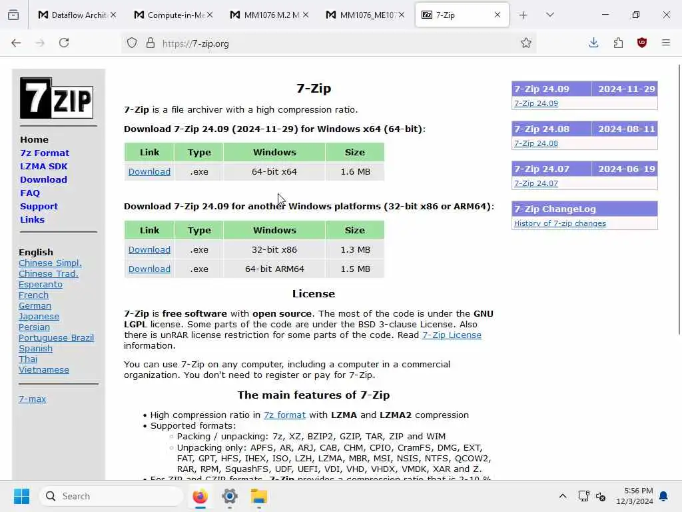Open the extensions puzzle icon
Image resolution: width=682 pixels, height=512 pixels.
tap(618, 43)
